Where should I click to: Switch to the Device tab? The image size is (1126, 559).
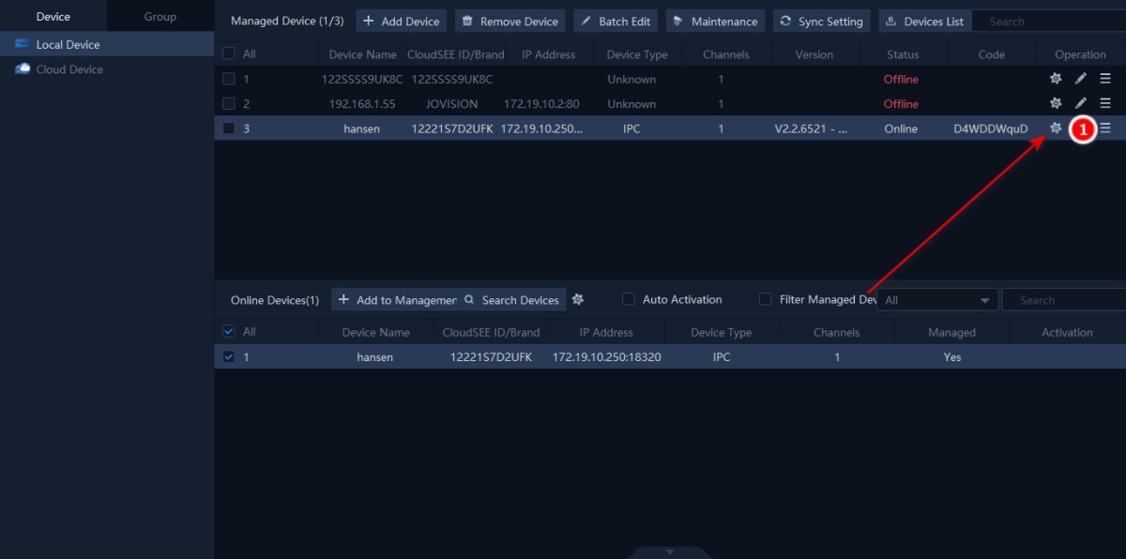[53, 17]
